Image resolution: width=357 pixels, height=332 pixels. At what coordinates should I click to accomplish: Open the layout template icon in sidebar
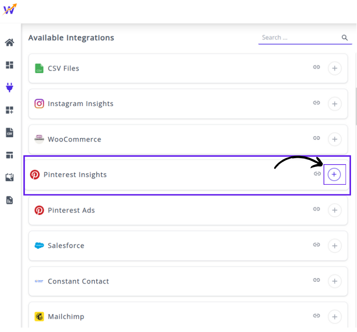point(9,155)
